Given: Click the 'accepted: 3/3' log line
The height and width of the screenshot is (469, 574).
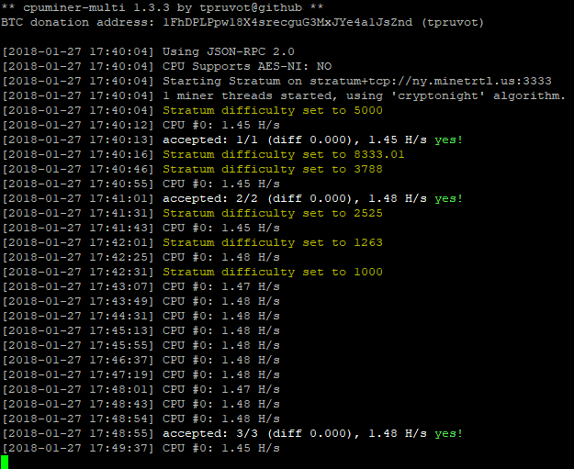Looking at the screenshot, I should click(232, 433).
